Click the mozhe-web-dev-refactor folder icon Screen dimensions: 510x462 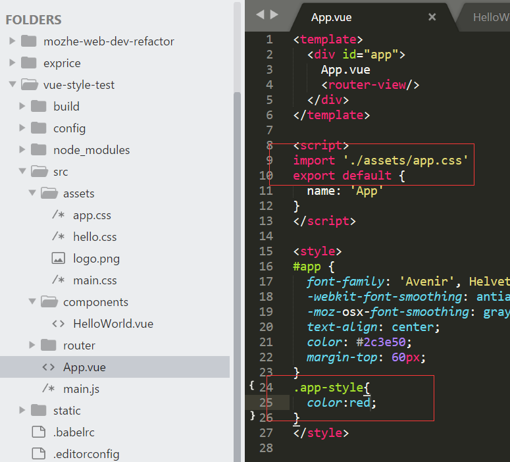(28, 41)
